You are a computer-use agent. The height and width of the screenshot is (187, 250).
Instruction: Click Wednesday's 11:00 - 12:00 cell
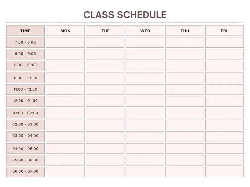[145, 90]
